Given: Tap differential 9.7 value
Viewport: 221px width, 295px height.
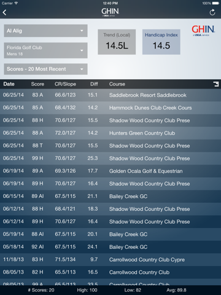Looking at the screenshot, I should [94, 259].
